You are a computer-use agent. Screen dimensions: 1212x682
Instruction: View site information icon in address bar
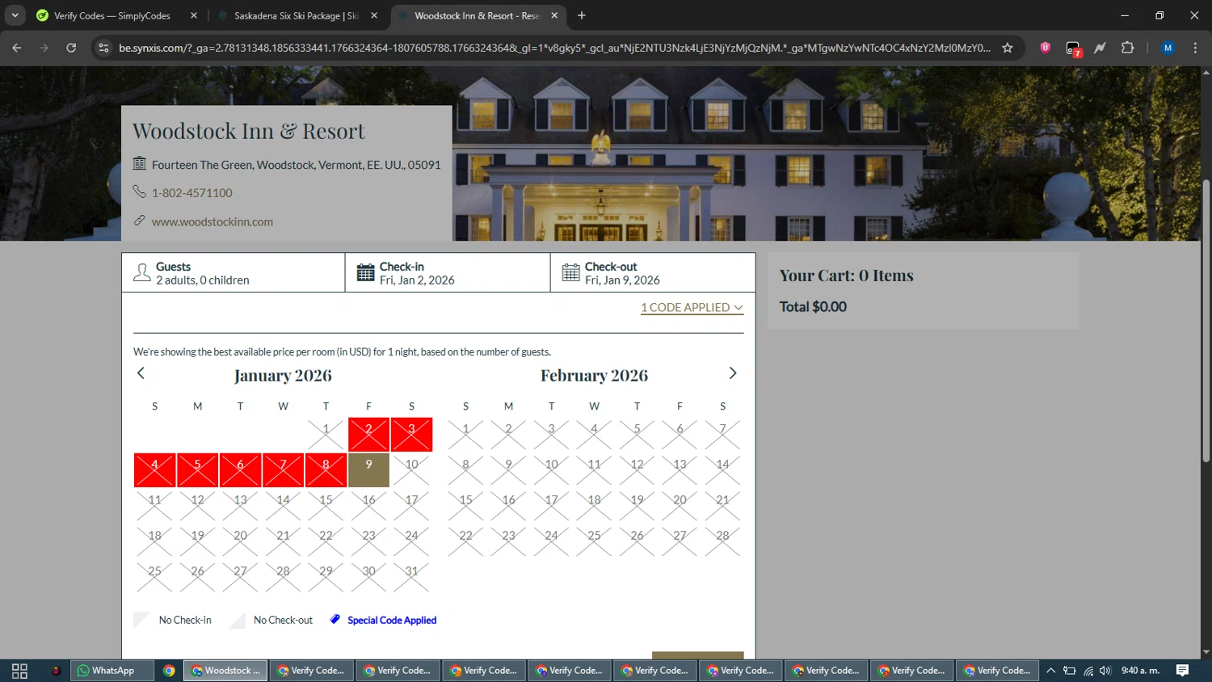click(103, 48)
